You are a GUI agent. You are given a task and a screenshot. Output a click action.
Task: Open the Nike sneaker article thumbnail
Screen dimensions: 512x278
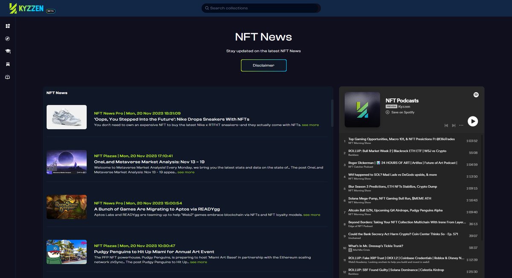click(x=67, y=117)
